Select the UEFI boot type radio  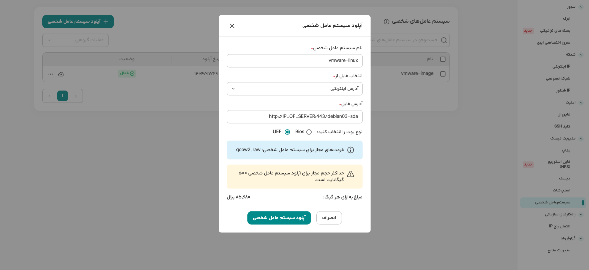287,132
